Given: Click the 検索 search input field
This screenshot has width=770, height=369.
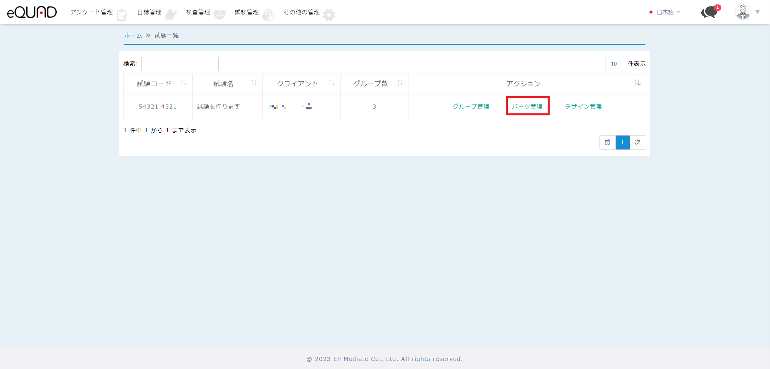Looking at the screenshot, I should click(180, 64).
